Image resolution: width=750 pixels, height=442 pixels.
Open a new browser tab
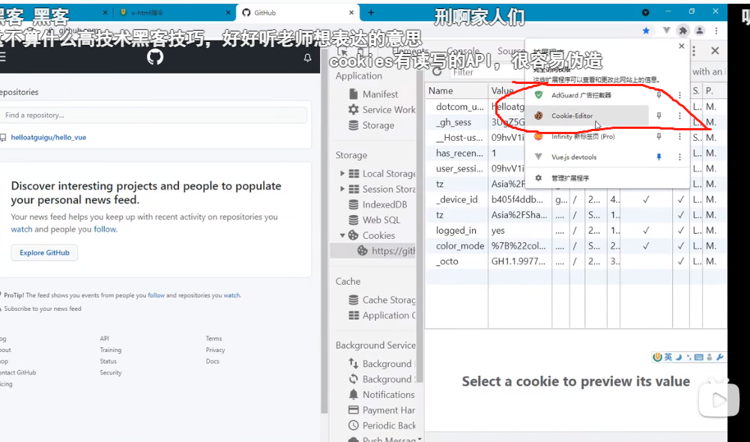pyautogui.click(x=371, y=13)
